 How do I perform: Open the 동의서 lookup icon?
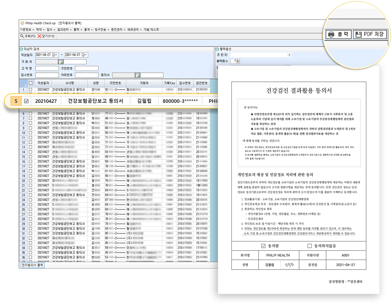click(137, 75)
